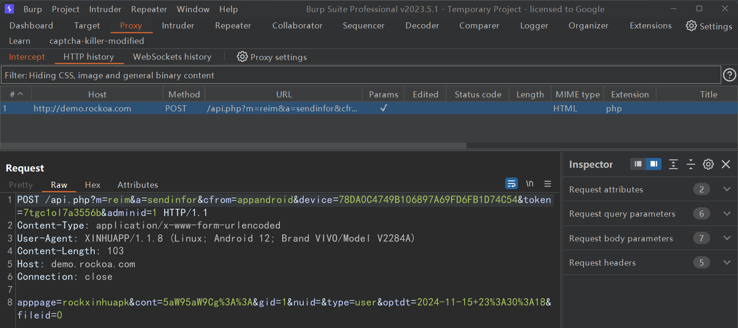Open the captcha-killer-modified extension tab
This screenshot has height=328, width=738.
click(97, 41)
